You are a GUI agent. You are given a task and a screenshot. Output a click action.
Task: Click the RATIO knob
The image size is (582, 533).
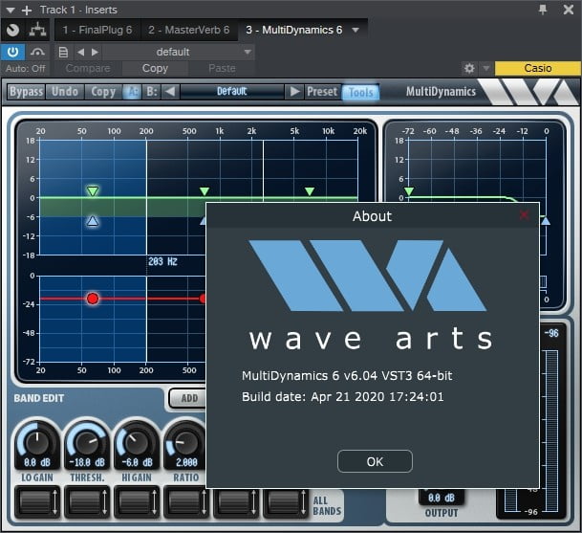pyautogui.click(x=185, y=441)
